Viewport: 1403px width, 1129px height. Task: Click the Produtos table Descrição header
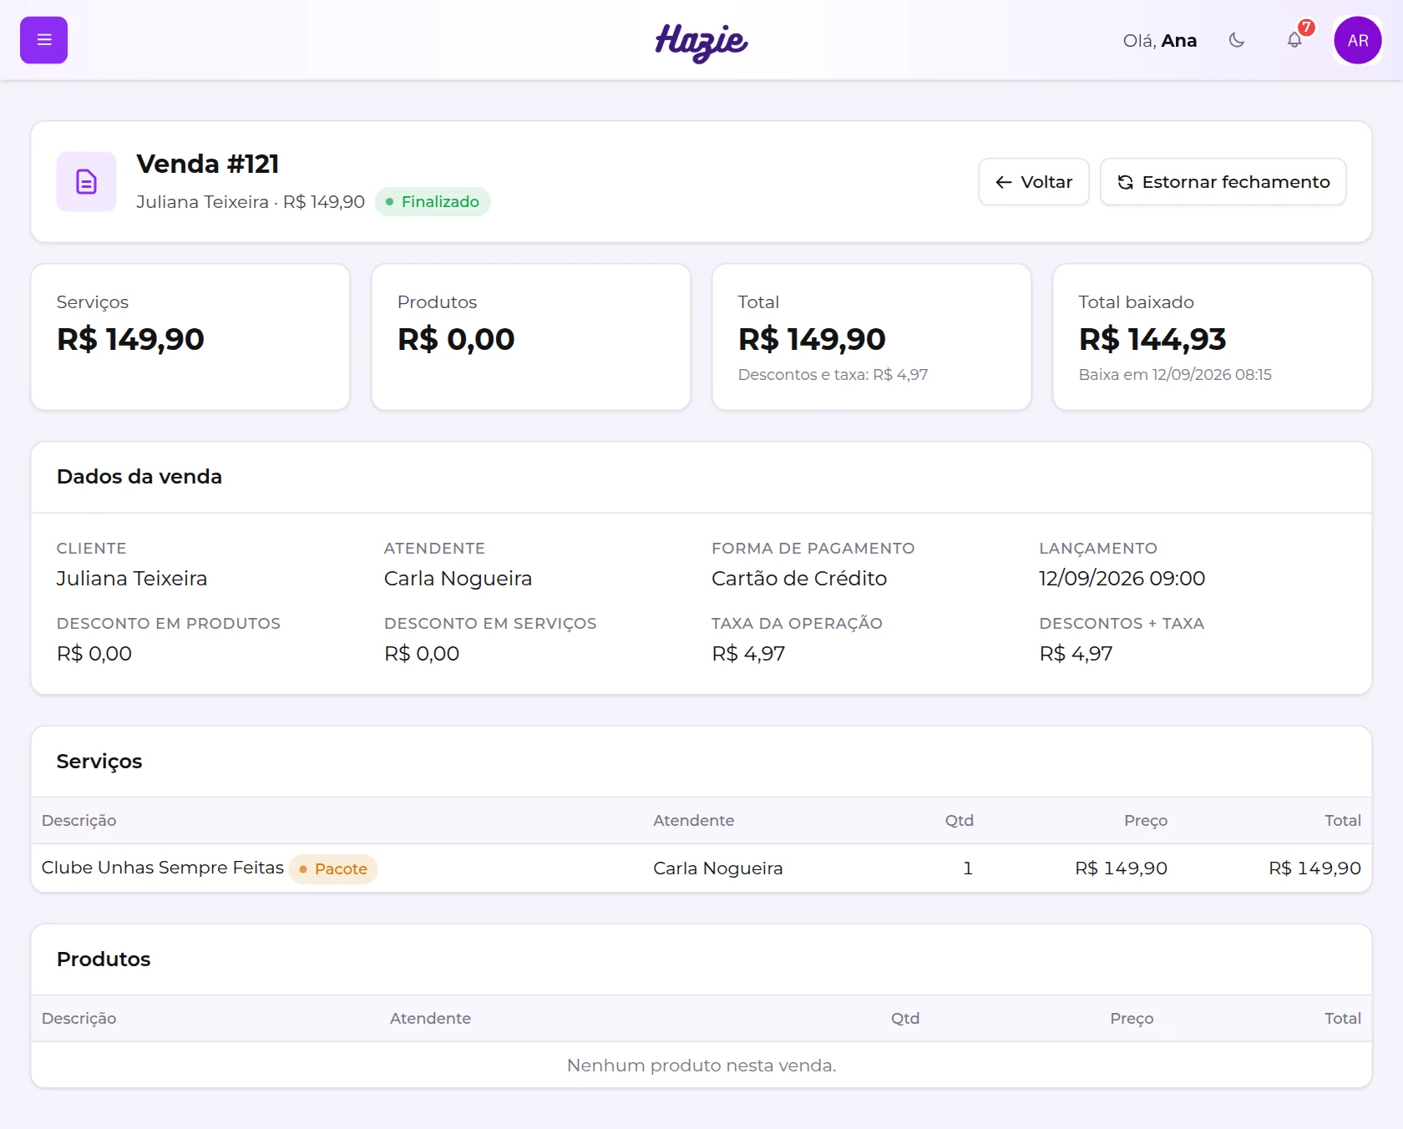pyautogui.click(x=79, y=1019)
